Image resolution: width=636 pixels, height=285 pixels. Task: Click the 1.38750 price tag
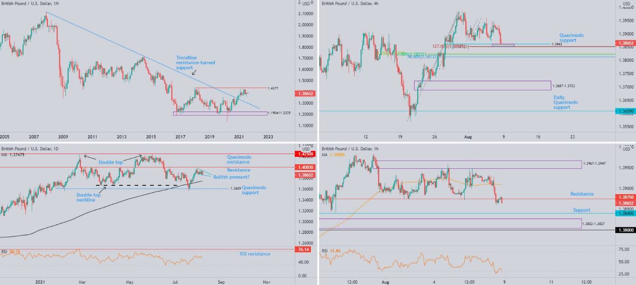(x=625, y=197)
